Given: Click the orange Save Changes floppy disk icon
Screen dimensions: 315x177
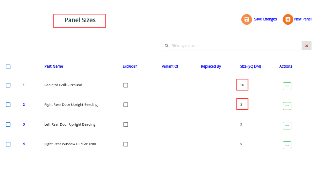Looking at the screenshot, I should [246, 19].
